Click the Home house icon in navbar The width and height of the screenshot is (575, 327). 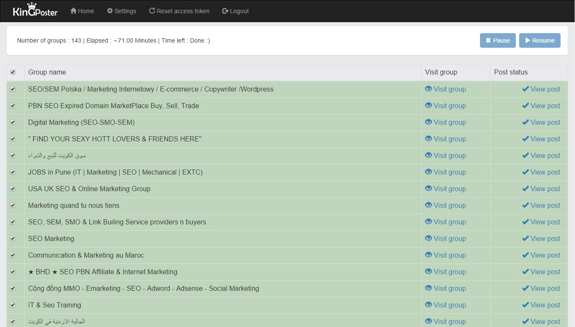click(x=73, y=11)
